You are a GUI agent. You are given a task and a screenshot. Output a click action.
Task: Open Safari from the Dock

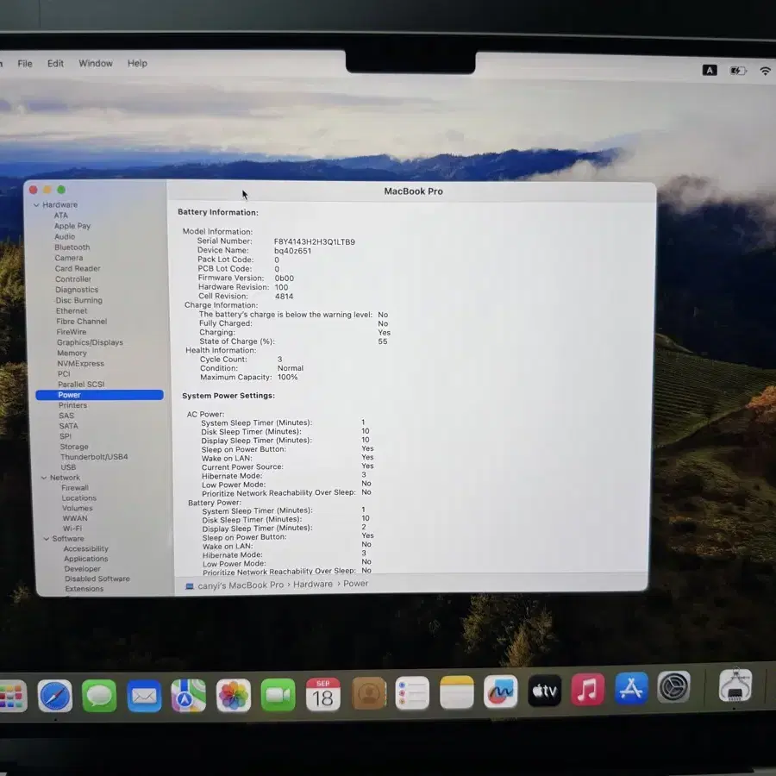pos(55,695)
